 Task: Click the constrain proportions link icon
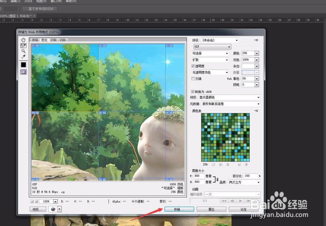(x=217, y=179)
